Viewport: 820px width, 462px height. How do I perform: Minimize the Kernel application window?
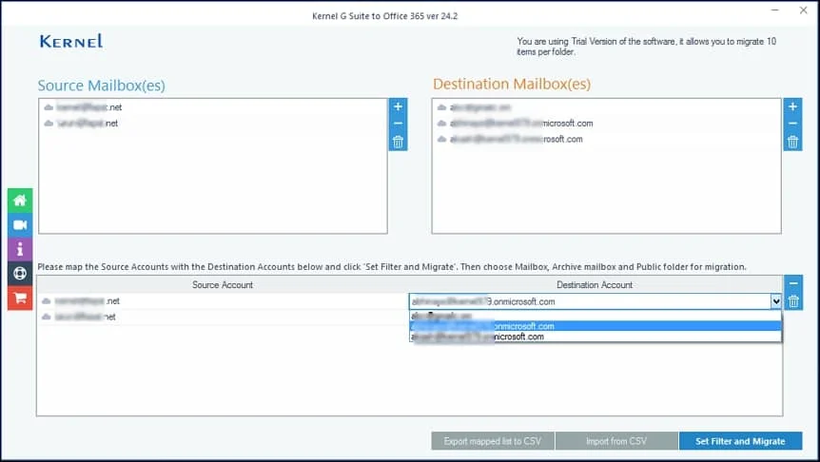coord(775,10)
